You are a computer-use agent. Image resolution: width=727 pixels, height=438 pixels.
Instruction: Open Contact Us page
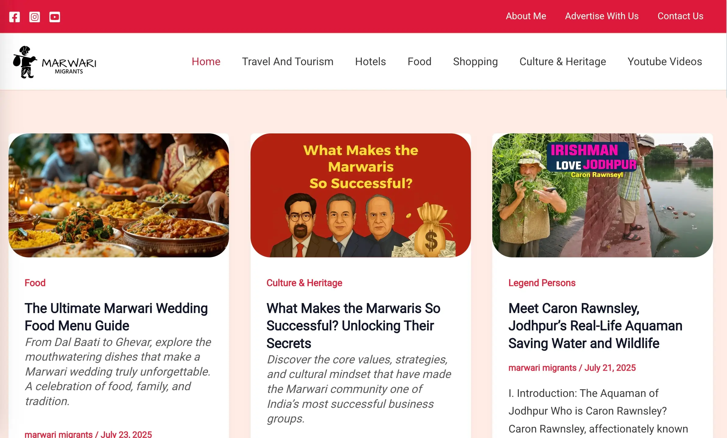[680, 16]
